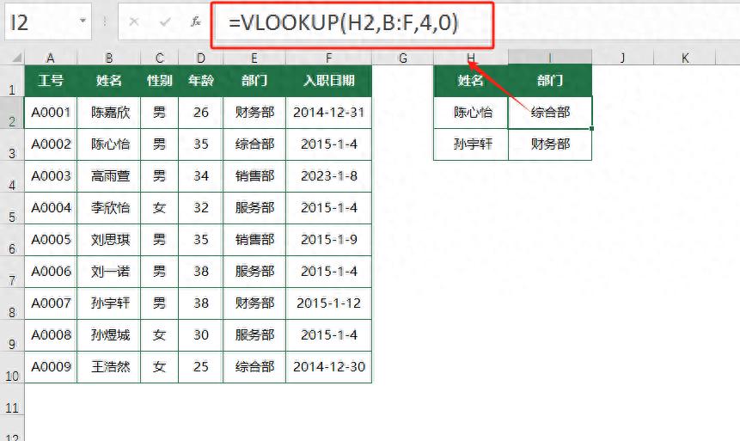Image resolution: width=740 pixels, height=441 pixels.
Task: Click cell A0009
Action: 51,367
